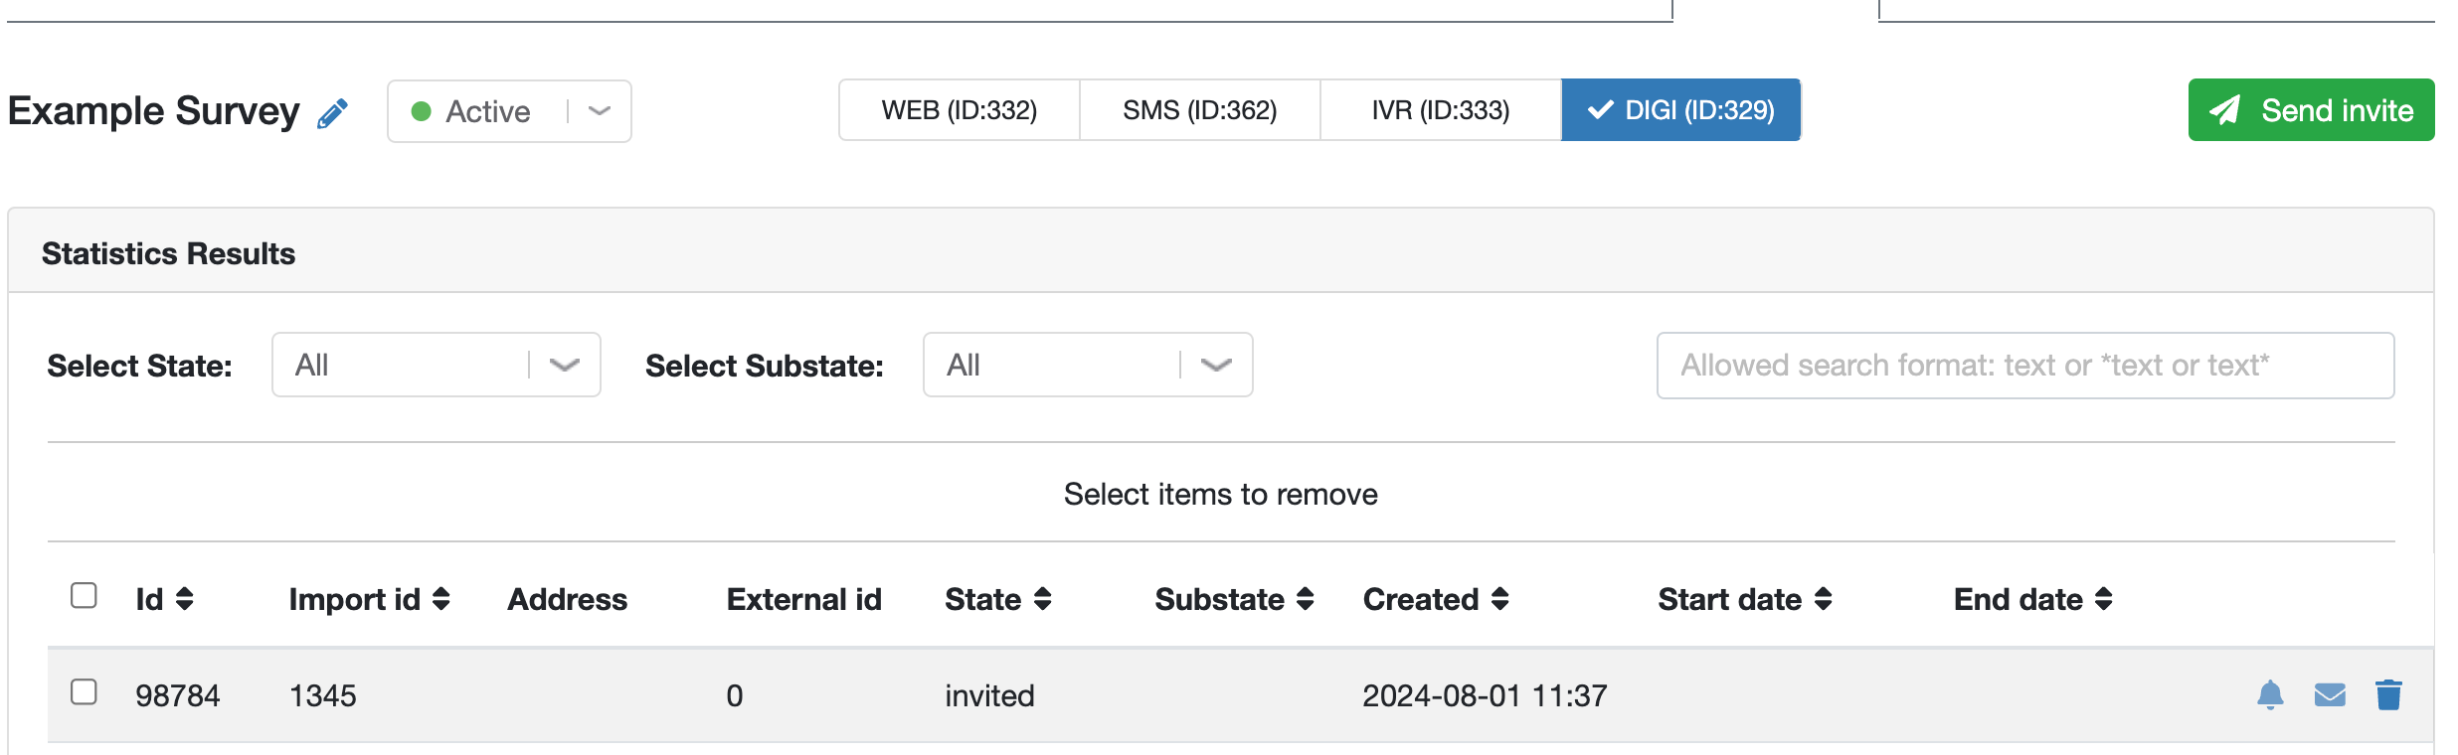Switch to IVR (ID:333) tab
2458x755 pixels.
(1441, 110)
